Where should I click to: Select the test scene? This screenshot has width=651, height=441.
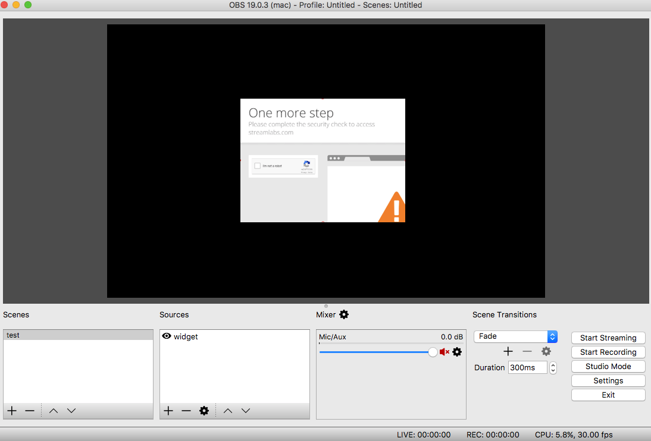click(x=78, y=335)
